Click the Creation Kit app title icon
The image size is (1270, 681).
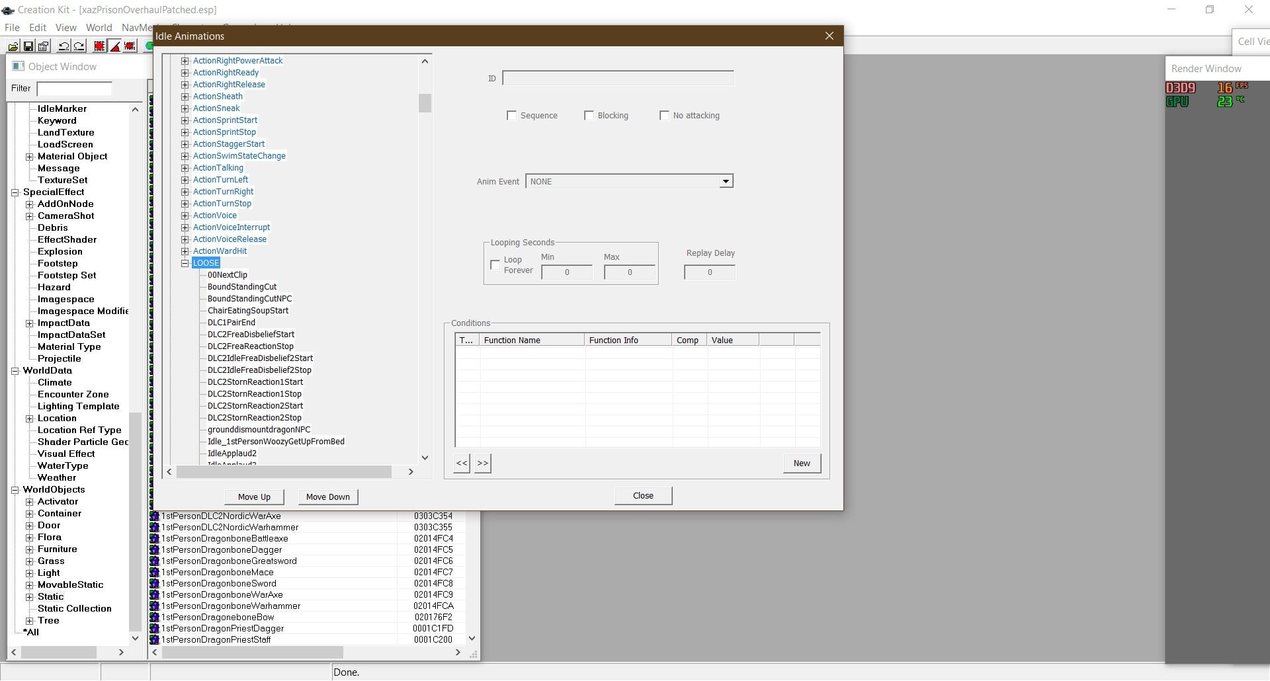pos(8,10)
